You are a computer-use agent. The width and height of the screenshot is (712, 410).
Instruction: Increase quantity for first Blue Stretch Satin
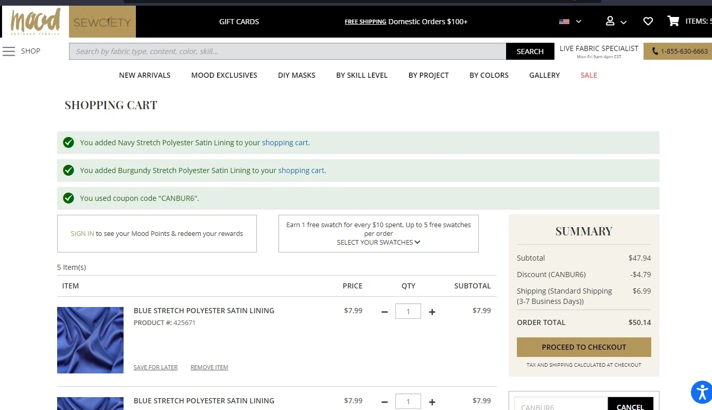432,312
